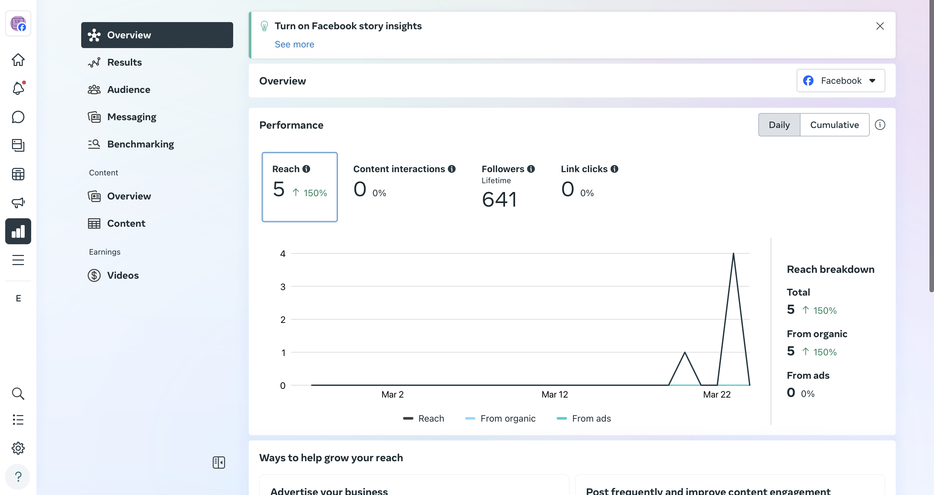The image size is (934, 495).
Task: Click the Reach info icon
Action: [306, 169]
